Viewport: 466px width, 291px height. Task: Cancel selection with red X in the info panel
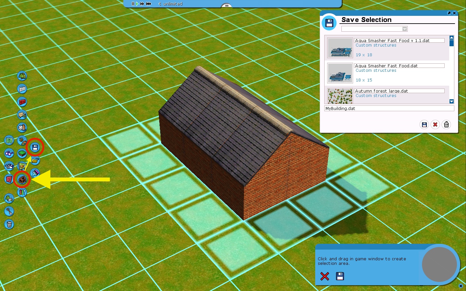point(325,276)
